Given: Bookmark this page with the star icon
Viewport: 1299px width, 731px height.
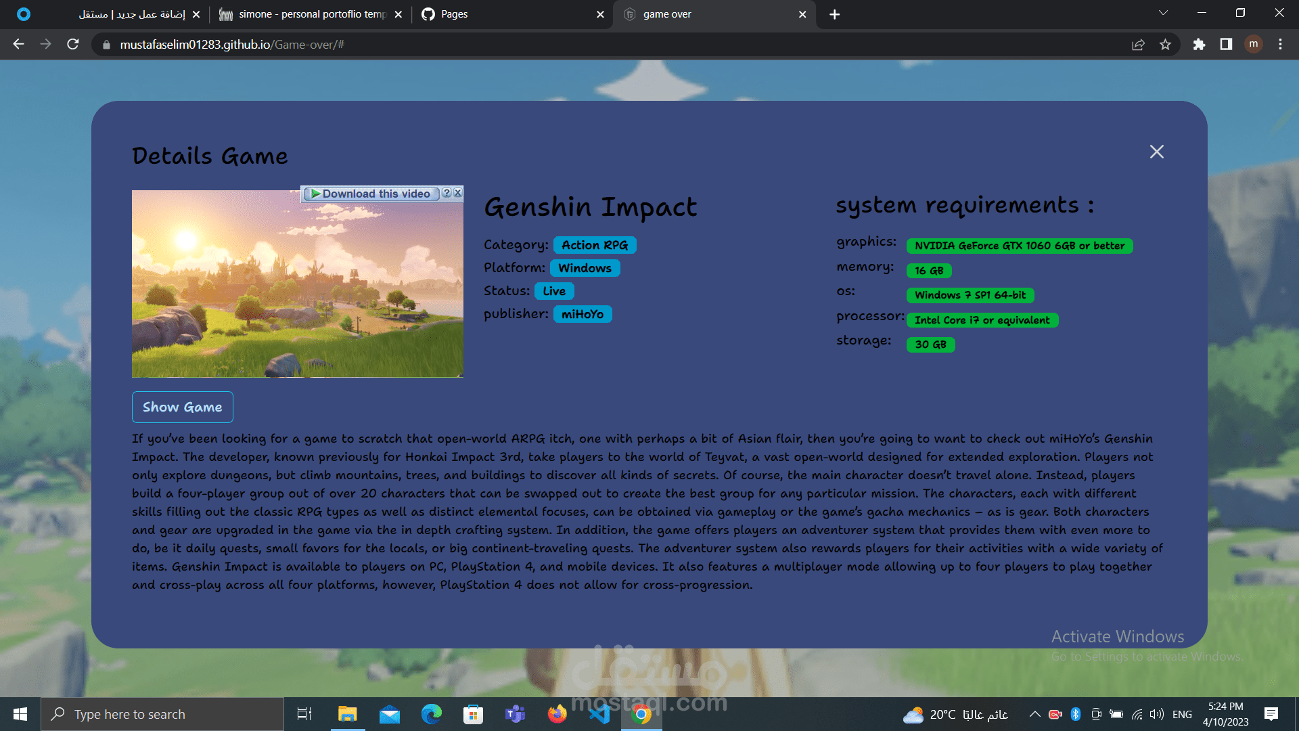Looking at the screenshot, I should coord(1165,45).
